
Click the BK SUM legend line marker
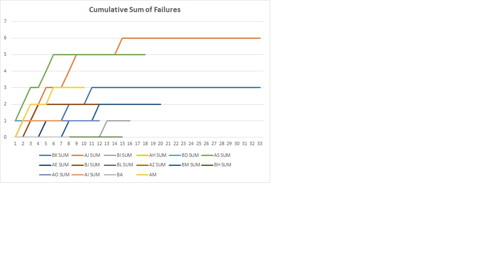coord(45,155)
